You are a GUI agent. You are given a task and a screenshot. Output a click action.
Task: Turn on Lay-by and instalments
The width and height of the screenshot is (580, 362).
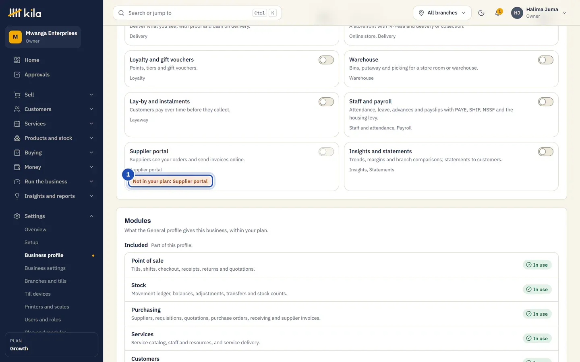coord(326,102)
